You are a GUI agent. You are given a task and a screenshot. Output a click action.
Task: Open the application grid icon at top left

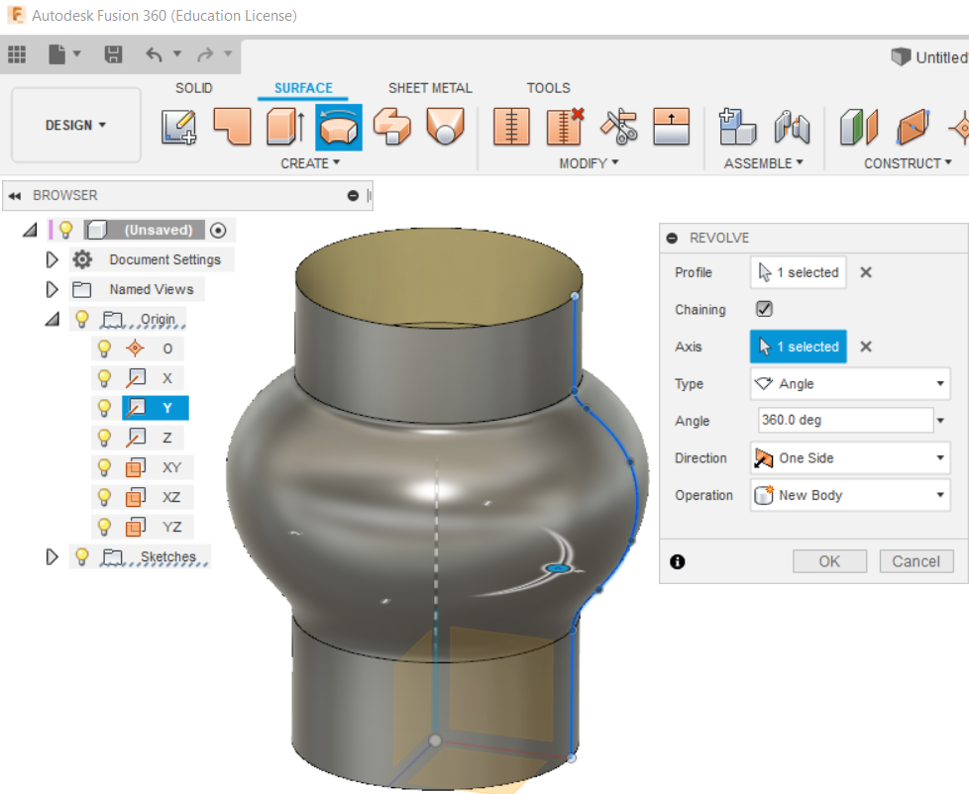(17, 54)
